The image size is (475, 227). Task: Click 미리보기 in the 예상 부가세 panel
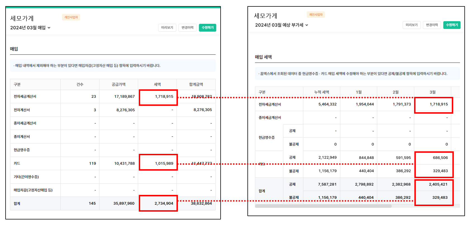[411, 25]
